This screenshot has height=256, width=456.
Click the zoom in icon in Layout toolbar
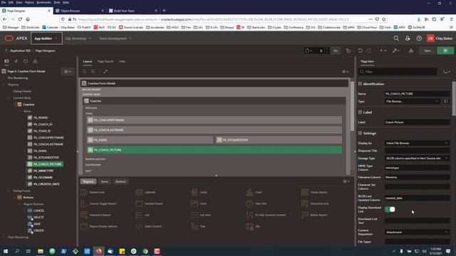tap(93, 71)
